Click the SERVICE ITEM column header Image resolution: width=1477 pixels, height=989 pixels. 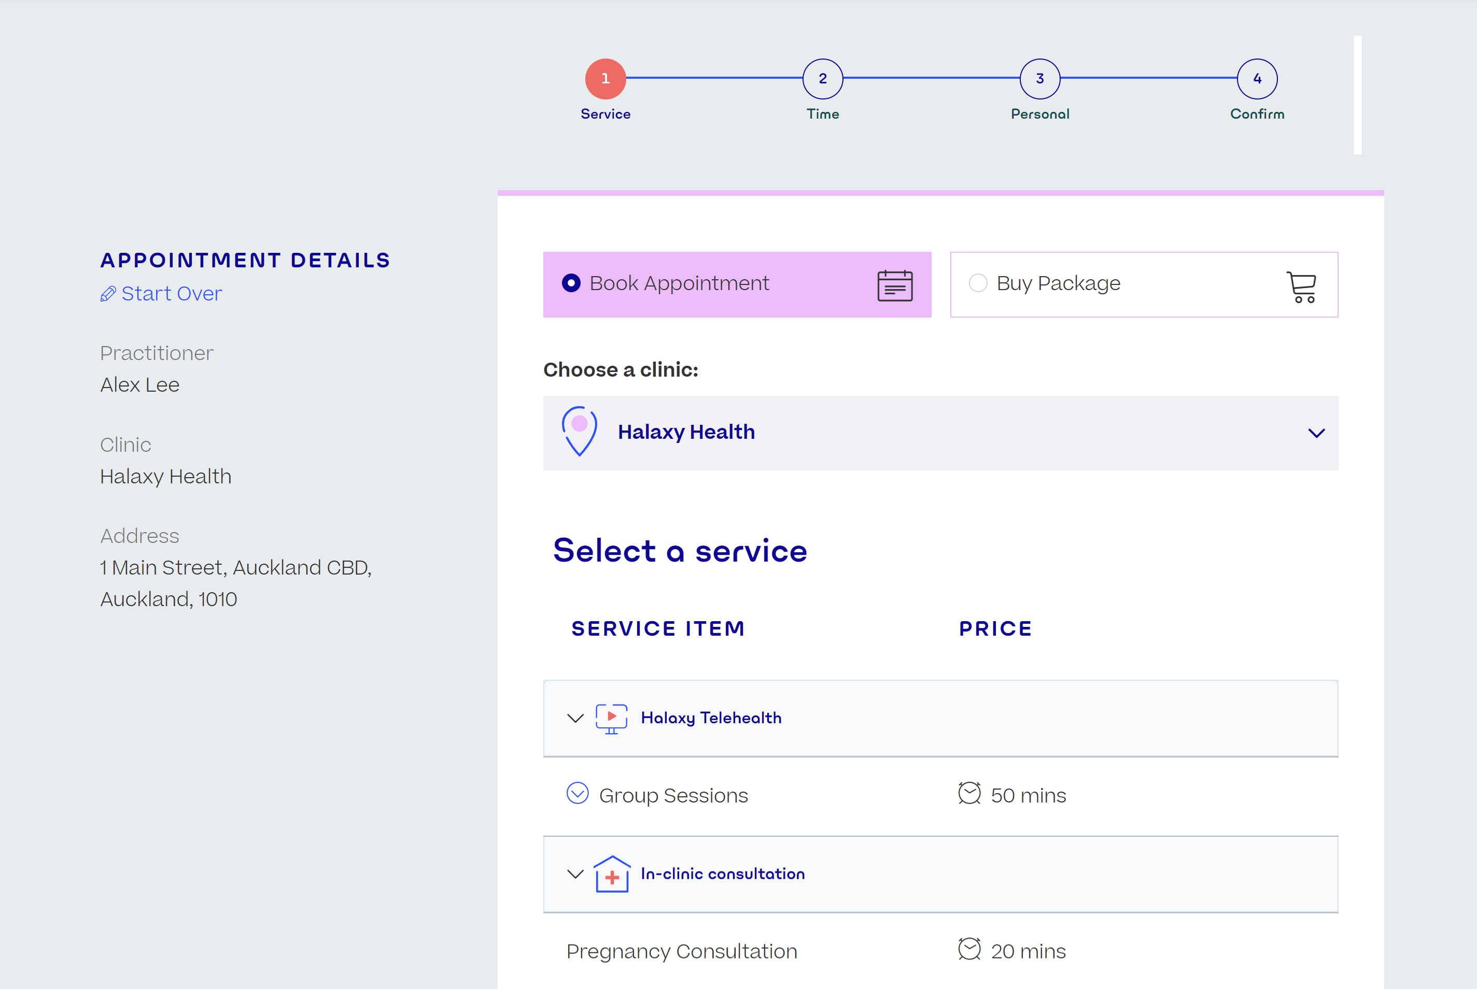click(658, 628)
